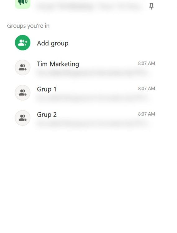Image resolution: width=177 pixels, height=233 pixels.
Task: Click the green announcement megaphone icon
Action: (x=23, y=4)
